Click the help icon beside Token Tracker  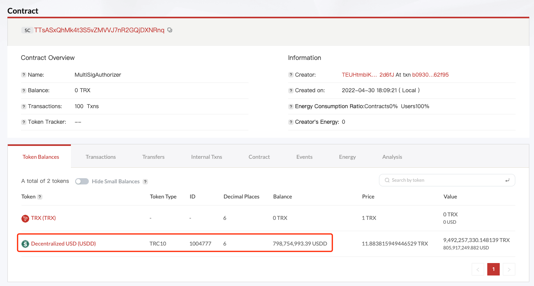(x=24, y=122)
